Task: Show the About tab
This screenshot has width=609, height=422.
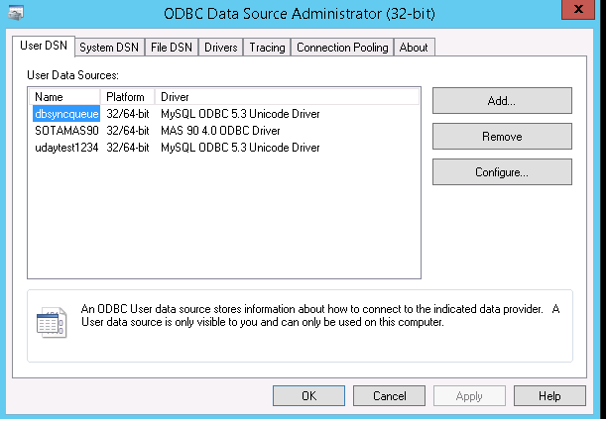Action: coord(414,48)
